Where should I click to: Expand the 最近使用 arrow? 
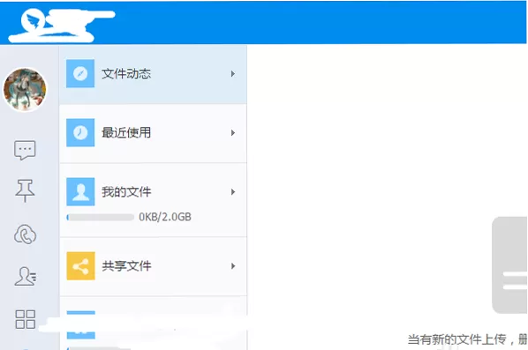click(233, 133)
